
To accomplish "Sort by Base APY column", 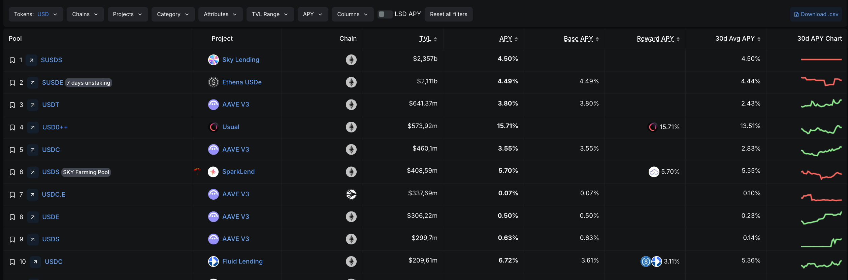I will [x=581, y=39].
